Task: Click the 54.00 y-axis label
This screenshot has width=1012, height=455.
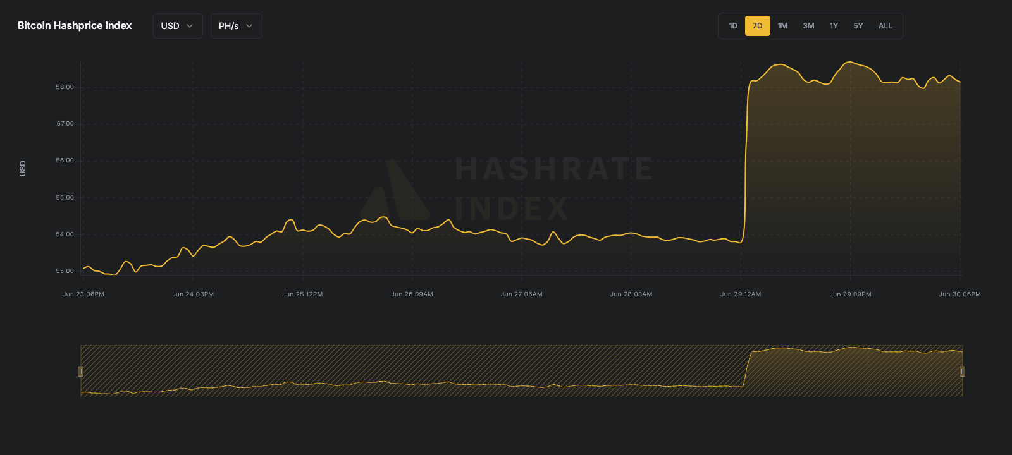Action: (65, 234)
